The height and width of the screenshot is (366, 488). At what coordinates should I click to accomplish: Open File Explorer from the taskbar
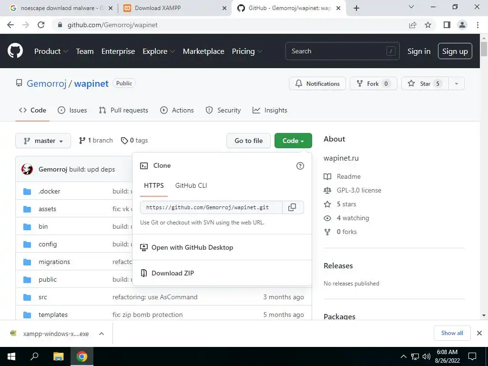[x=58, y=356]
